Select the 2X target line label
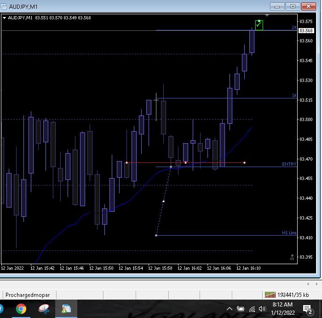Screen dimensions: 322x318 (294, 27)
